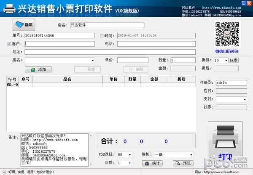
Task: Click the printer logo in title banner
Action: point(9,8)
